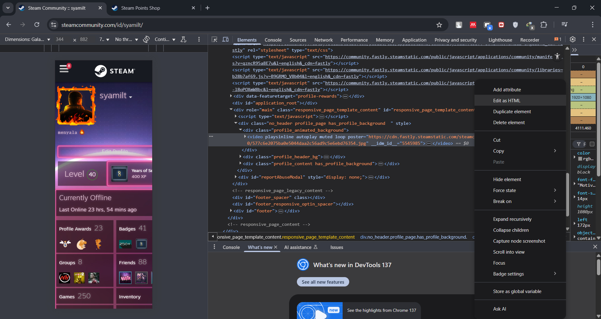Choose Edit as HTML from the context menu
Image resolution: width=601 pixels, height=319 pixels.
tap(520, 101)
